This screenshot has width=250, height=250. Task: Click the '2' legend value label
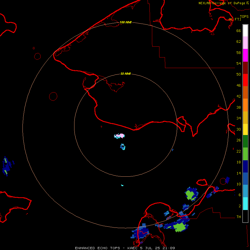pos(240,206)
